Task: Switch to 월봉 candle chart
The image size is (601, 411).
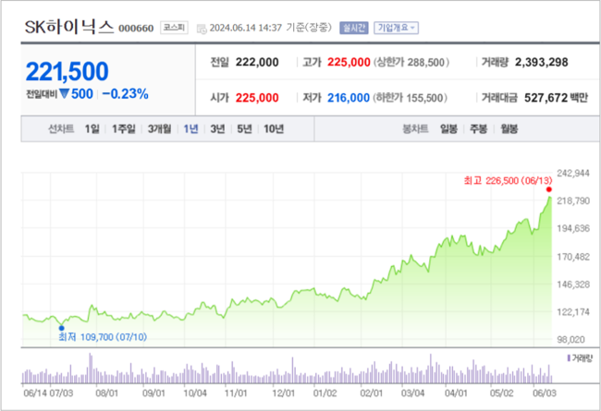Action: click(x=509, y=129)
